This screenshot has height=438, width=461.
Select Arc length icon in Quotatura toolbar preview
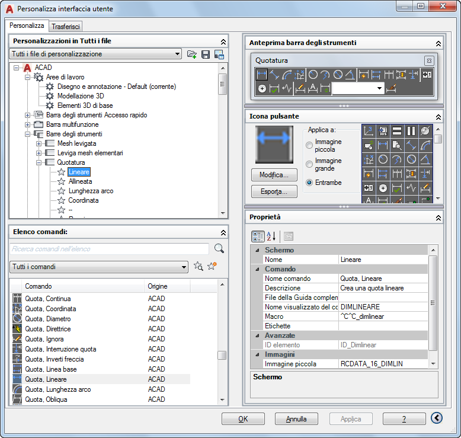pos(287,75)
